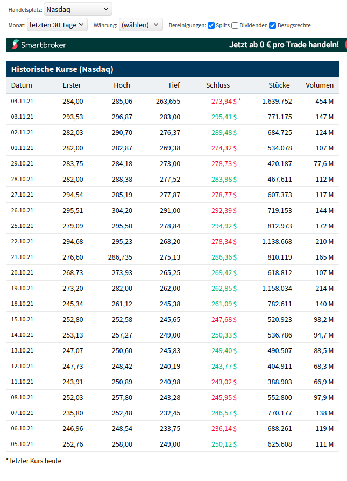Toggle the Splits checkbox

click(x=211, y=25)
